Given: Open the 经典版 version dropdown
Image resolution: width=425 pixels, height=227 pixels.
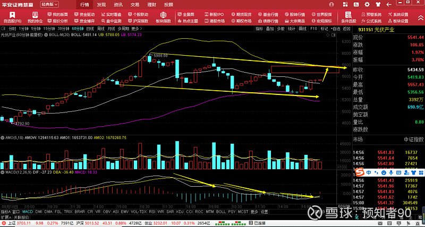Looking at the screenshot, I should (x=49, y=4).
